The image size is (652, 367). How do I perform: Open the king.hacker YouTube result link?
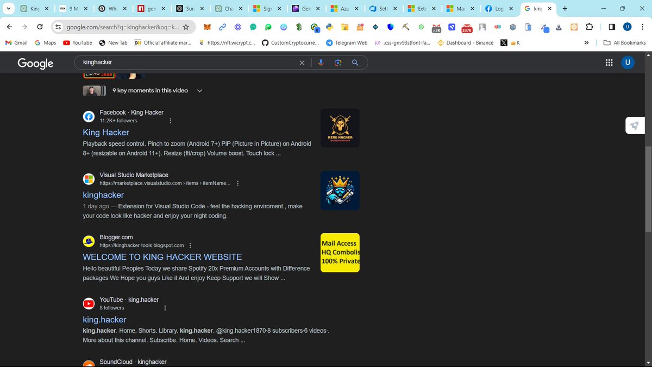[104, 320]
